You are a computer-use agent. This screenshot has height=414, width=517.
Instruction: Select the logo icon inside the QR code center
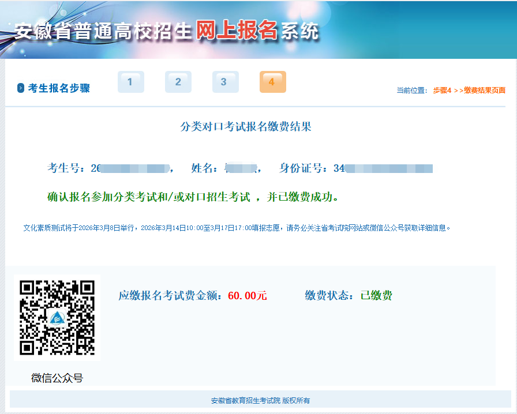57,317
